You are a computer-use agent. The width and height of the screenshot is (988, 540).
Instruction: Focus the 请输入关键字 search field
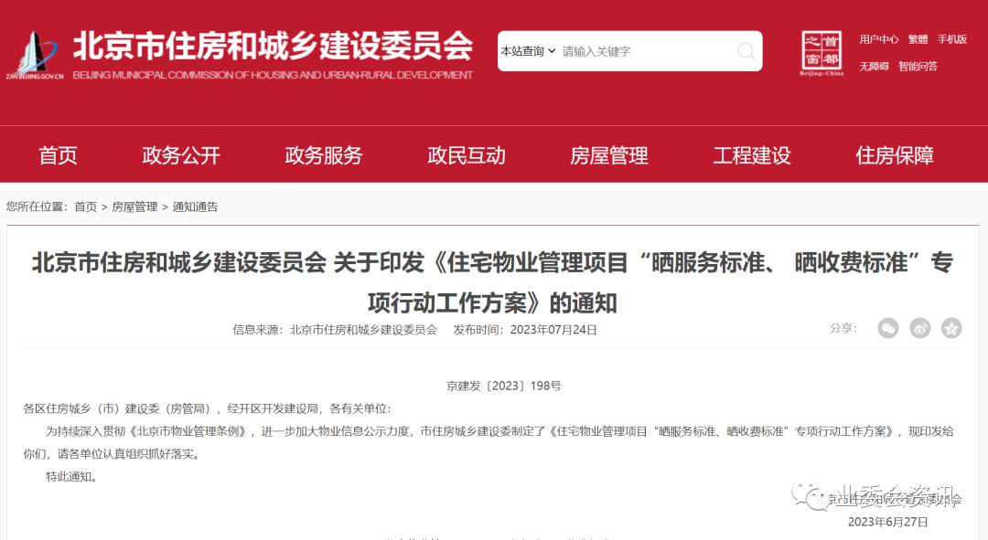tap(646, 51)
